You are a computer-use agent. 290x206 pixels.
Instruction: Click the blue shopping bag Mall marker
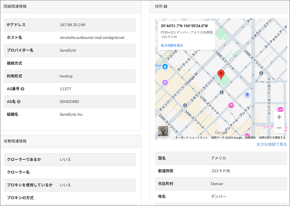click(x=165, y=66)
